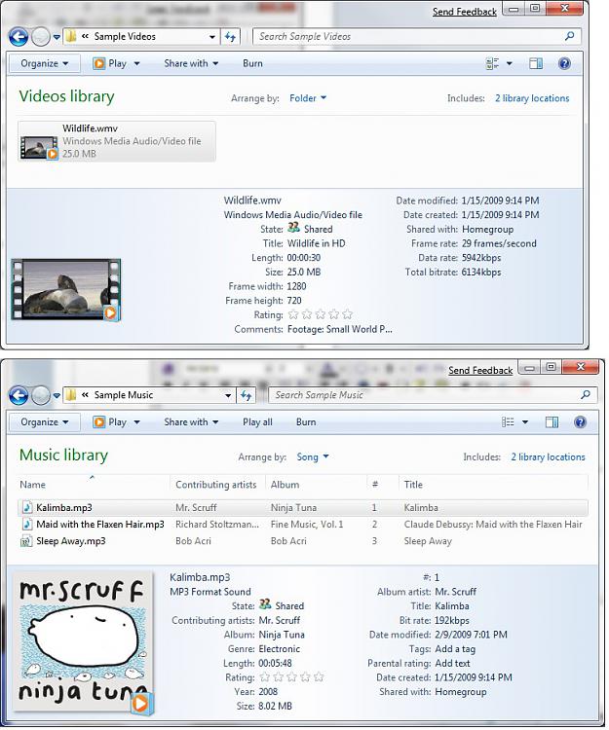
Task: Go back in Sample Videos window
Action: [19, 37]
